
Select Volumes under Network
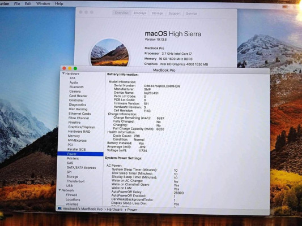72,204
